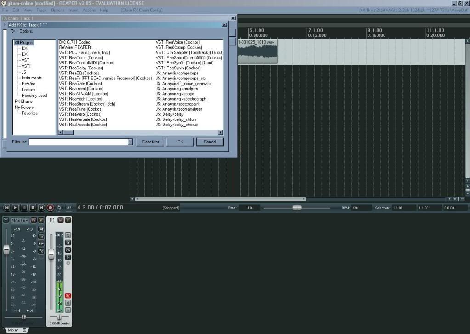Select the Instruments category
470x334 pixels.
pos(32,78)
